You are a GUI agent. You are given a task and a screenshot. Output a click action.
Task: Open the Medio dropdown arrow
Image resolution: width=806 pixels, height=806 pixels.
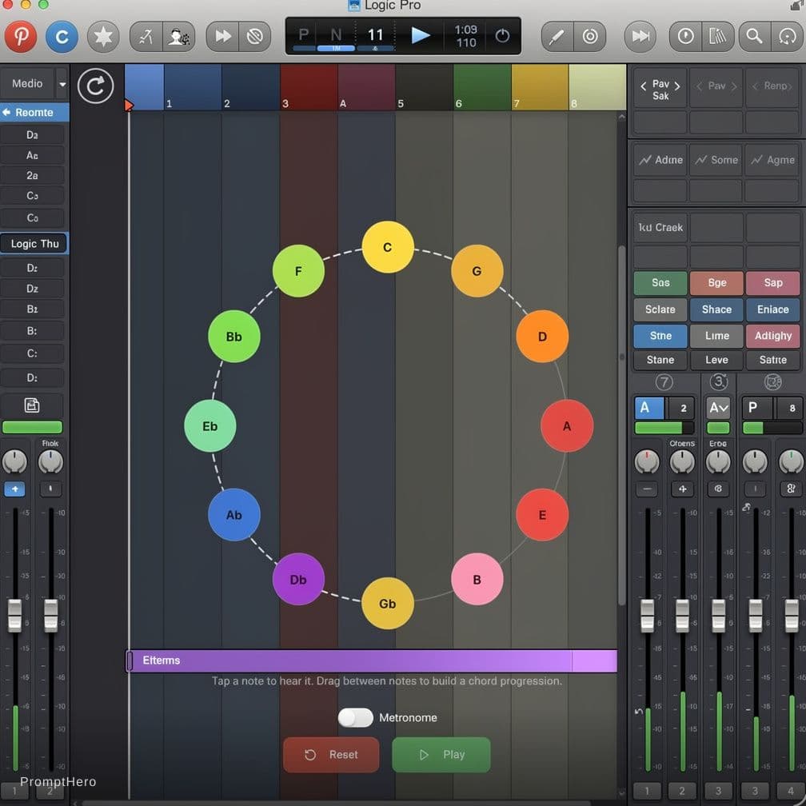tap(62, 84)
